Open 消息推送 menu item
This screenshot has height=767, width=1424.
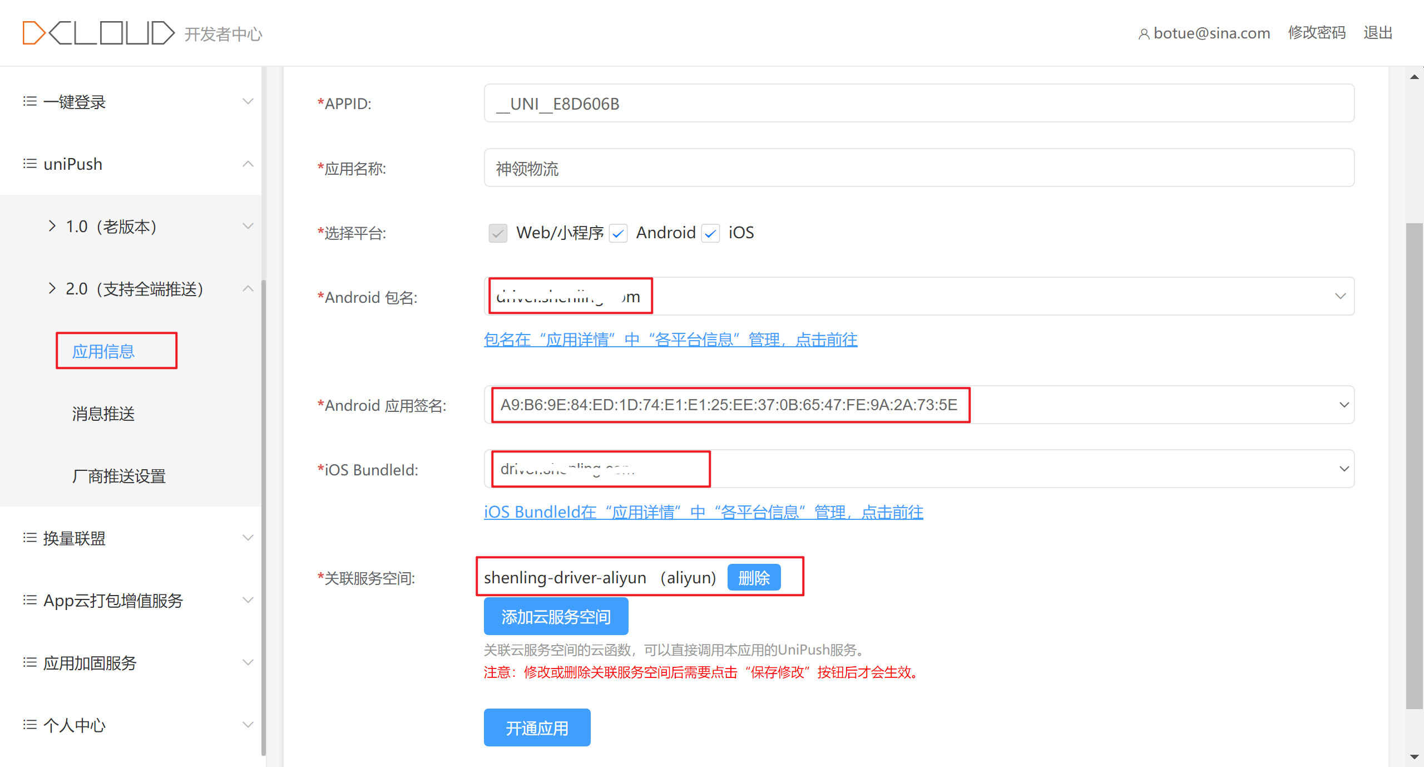pyautogui.click(x=103, y=414)
